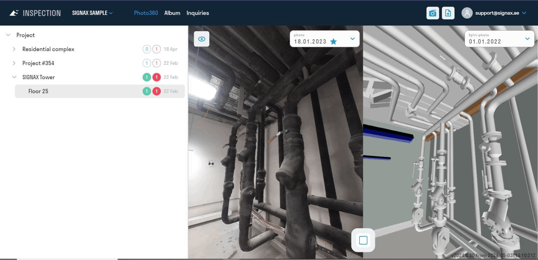This screenshot has width=538, height=260.
Task: Open the photo date 18.01.2023 dropdown
Action: 325,39
